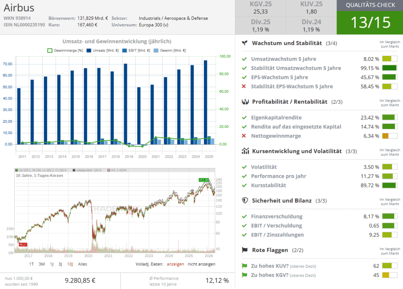Click the black flag icon beside Rote Flaggen
The width and height of the screenshot is (403, 289).
click(245, 250)
